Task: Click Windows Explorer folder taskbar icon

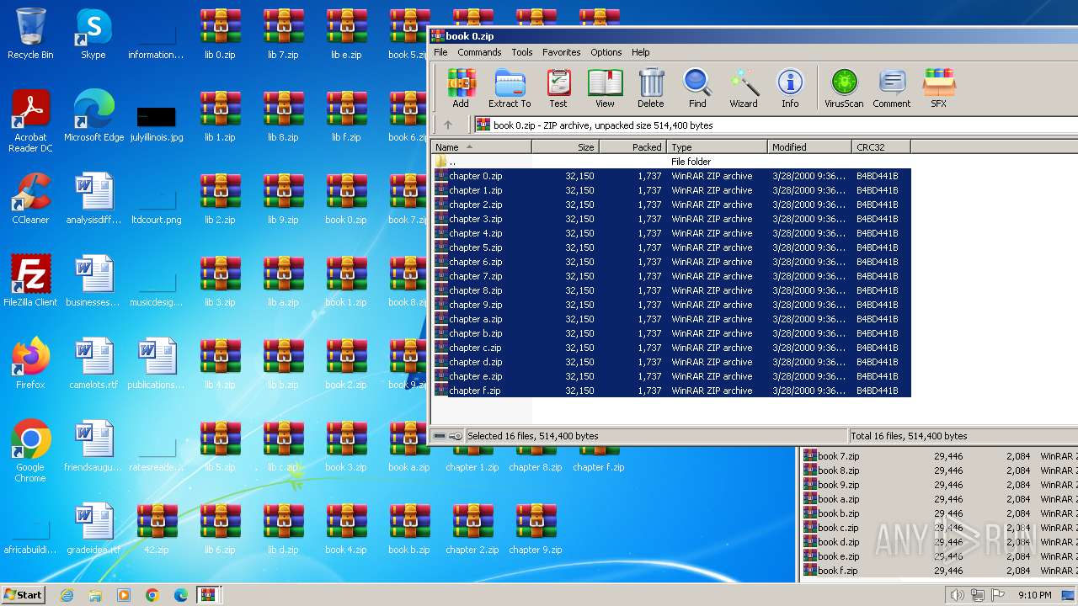Action: [x=95, y=595]
